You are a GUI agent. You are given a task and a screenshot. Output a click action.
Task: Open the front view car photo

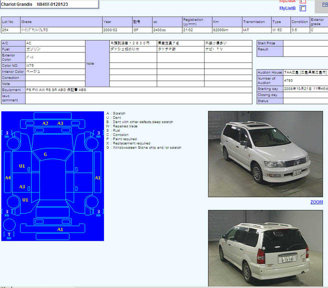point(265,154)
